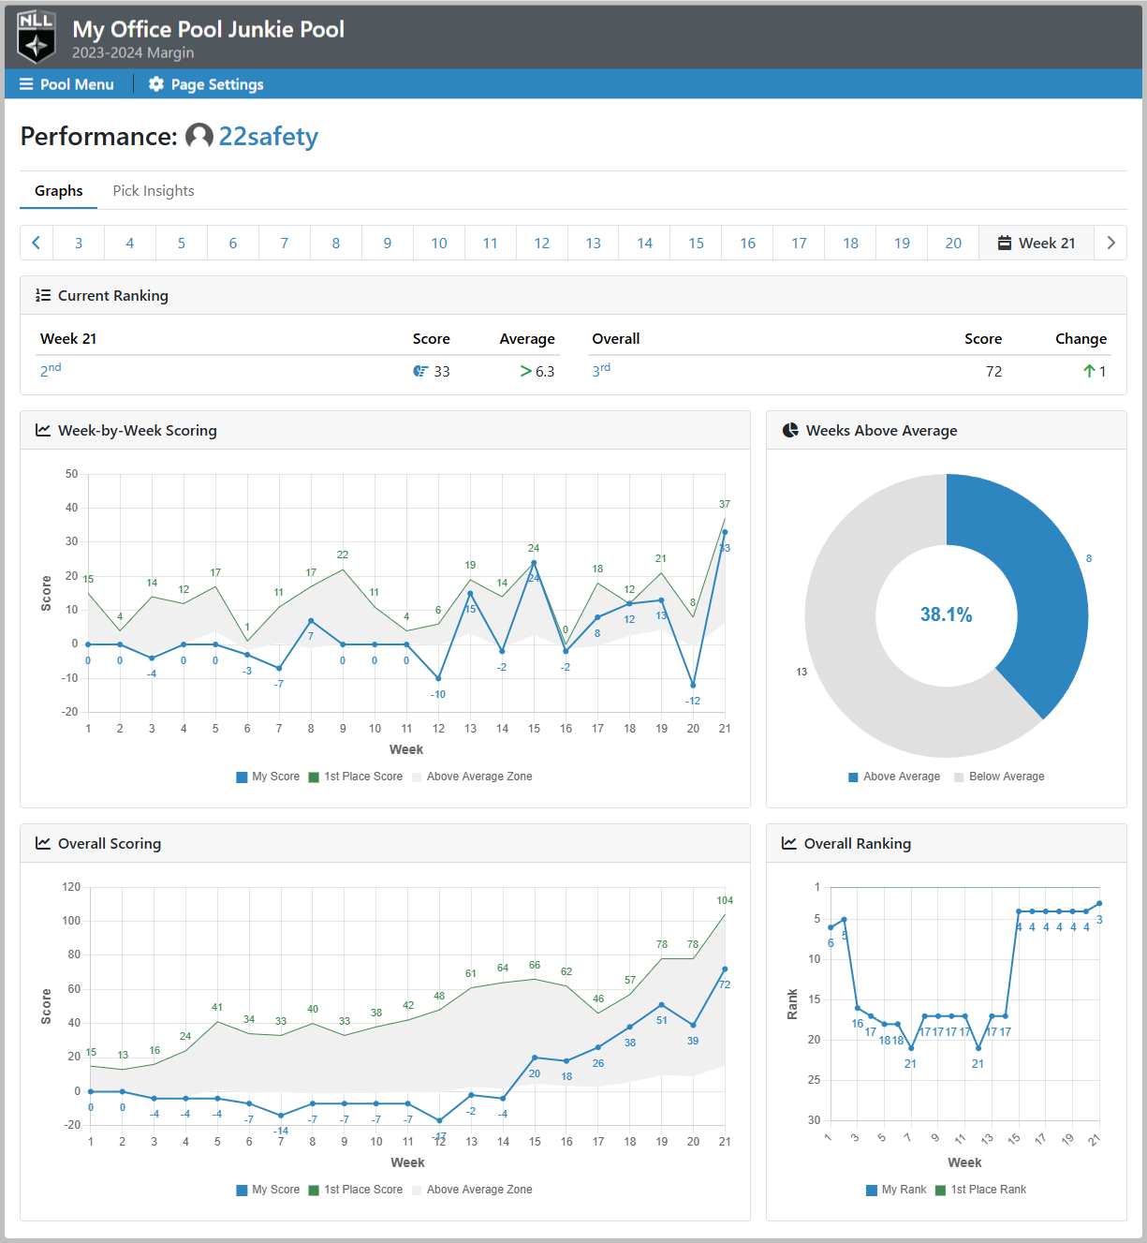Select week 12 in the week selector

pyautogui.click(x=542, y=243)
